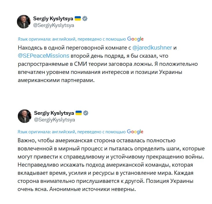Click the line starting with "Важно, чтобы американская"

(97, 141)
